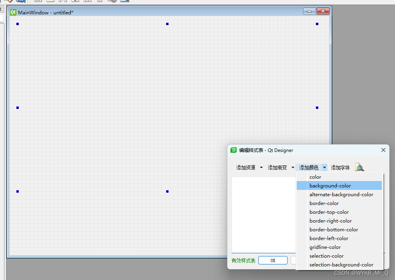Click inside the stylesheet text editor area
The height and width of the screenshot is (280, 395).
pos(264,215)
